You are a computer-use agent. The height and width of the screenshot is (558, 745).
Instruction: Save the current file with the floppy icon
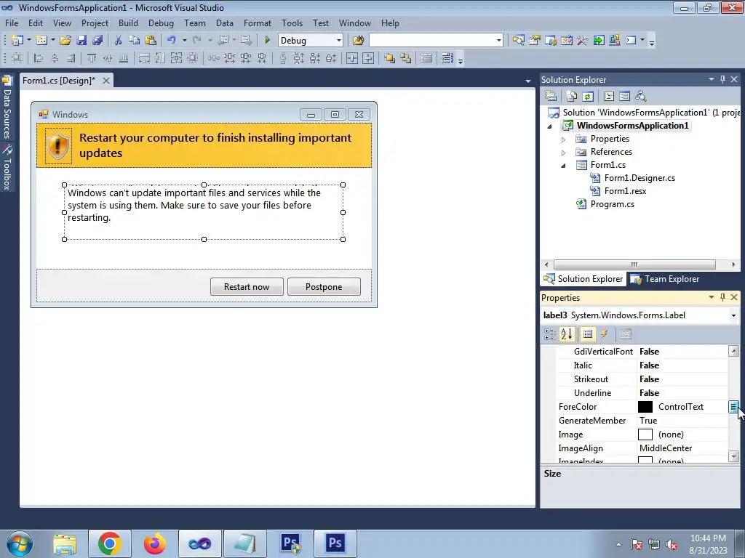tap(81, 41)
